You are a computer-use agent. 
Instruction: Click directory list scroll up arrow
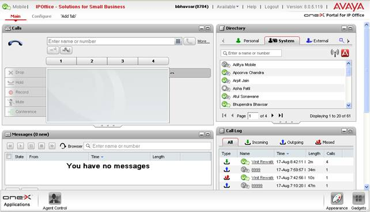tap(349, 63)
